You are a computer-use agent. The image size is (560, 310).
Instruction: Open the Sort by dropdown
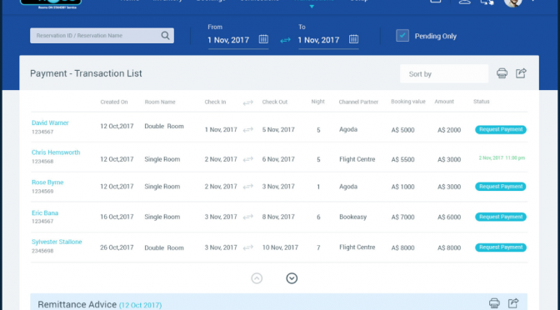[444, 74]
